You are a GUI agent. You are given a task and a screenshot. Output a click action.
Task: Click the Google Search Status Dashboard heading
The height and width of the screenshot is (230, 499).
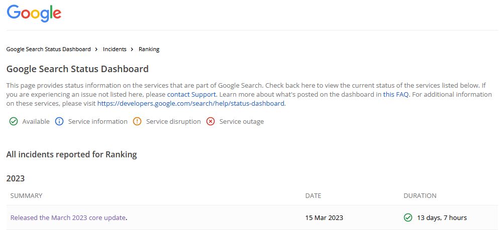tap(77, 69)
